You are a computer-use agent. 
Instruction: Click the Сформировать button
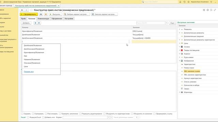[29, 14]
